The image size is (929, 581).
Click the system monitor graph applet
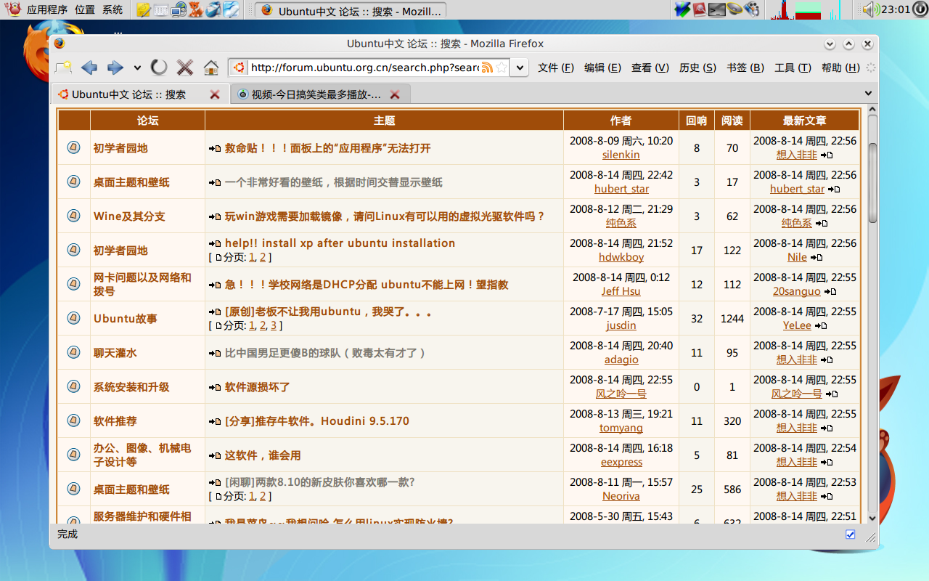(806, 10)
